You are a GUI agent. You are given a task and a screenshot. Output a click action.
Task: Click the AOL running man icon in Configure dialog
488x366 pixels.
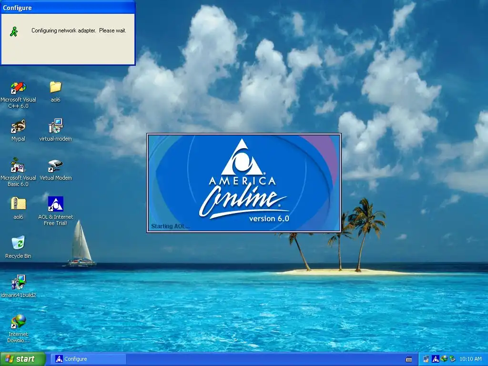14,31
